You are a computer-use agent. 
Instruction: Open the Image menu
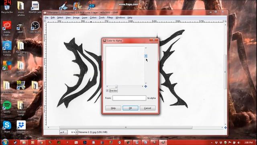[76, 18]
